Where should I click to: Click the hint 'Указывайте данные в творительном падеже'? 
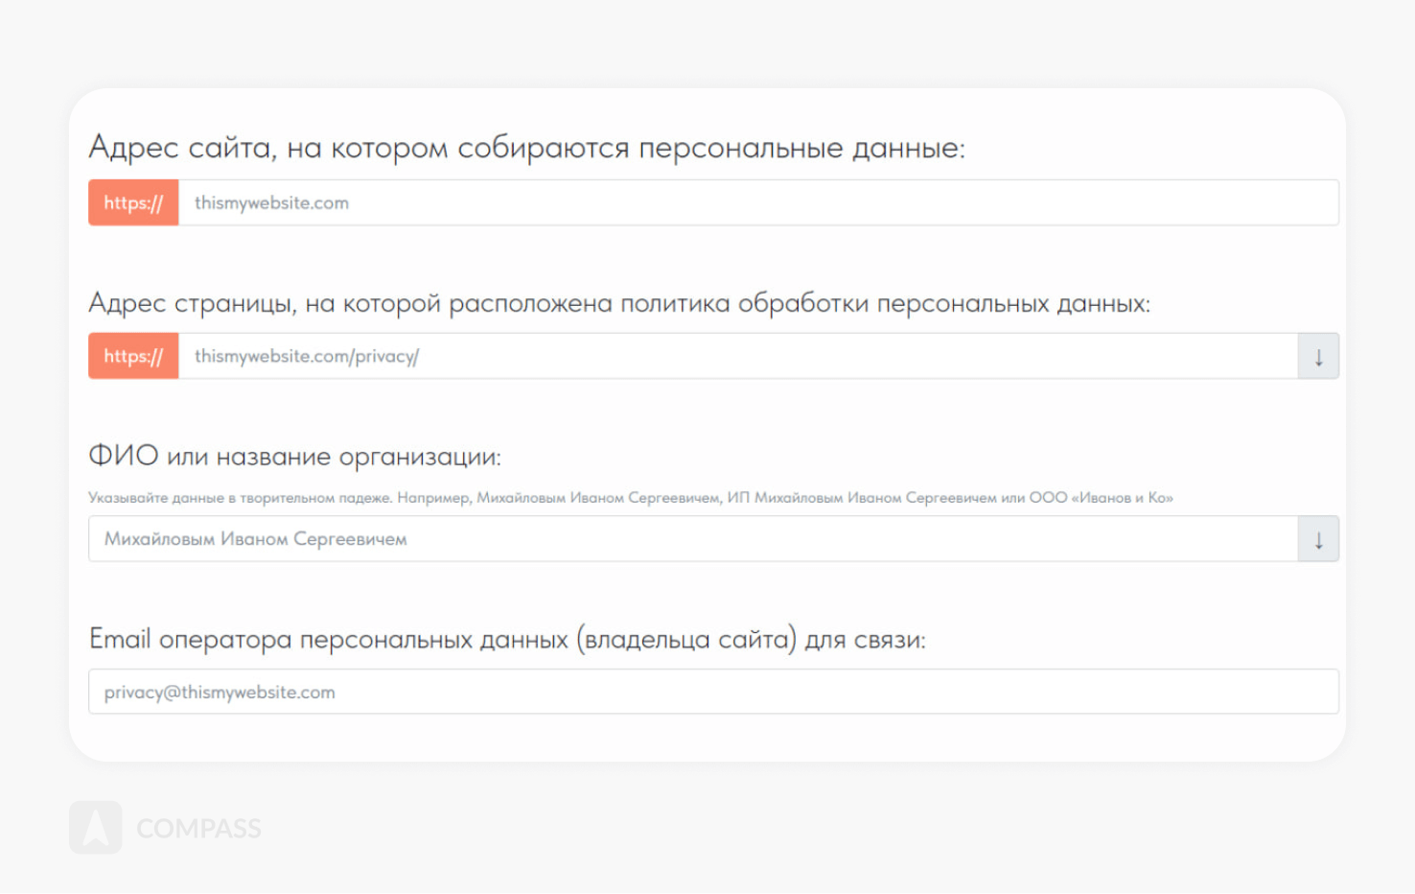click(240, 498)
